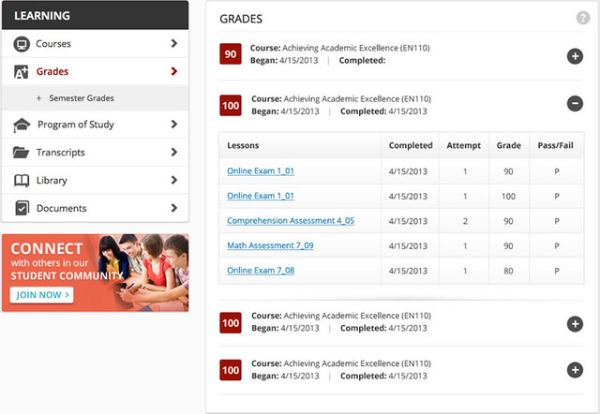Image resolution: width=600 pixels, height=414 pixels.
Task: Click the red 90 grade badge
Action: 231,54
